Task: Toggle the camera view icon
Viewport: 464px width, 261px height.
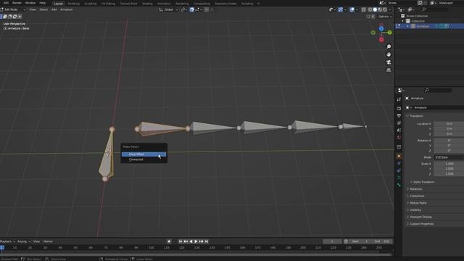Action: [389, 62]
